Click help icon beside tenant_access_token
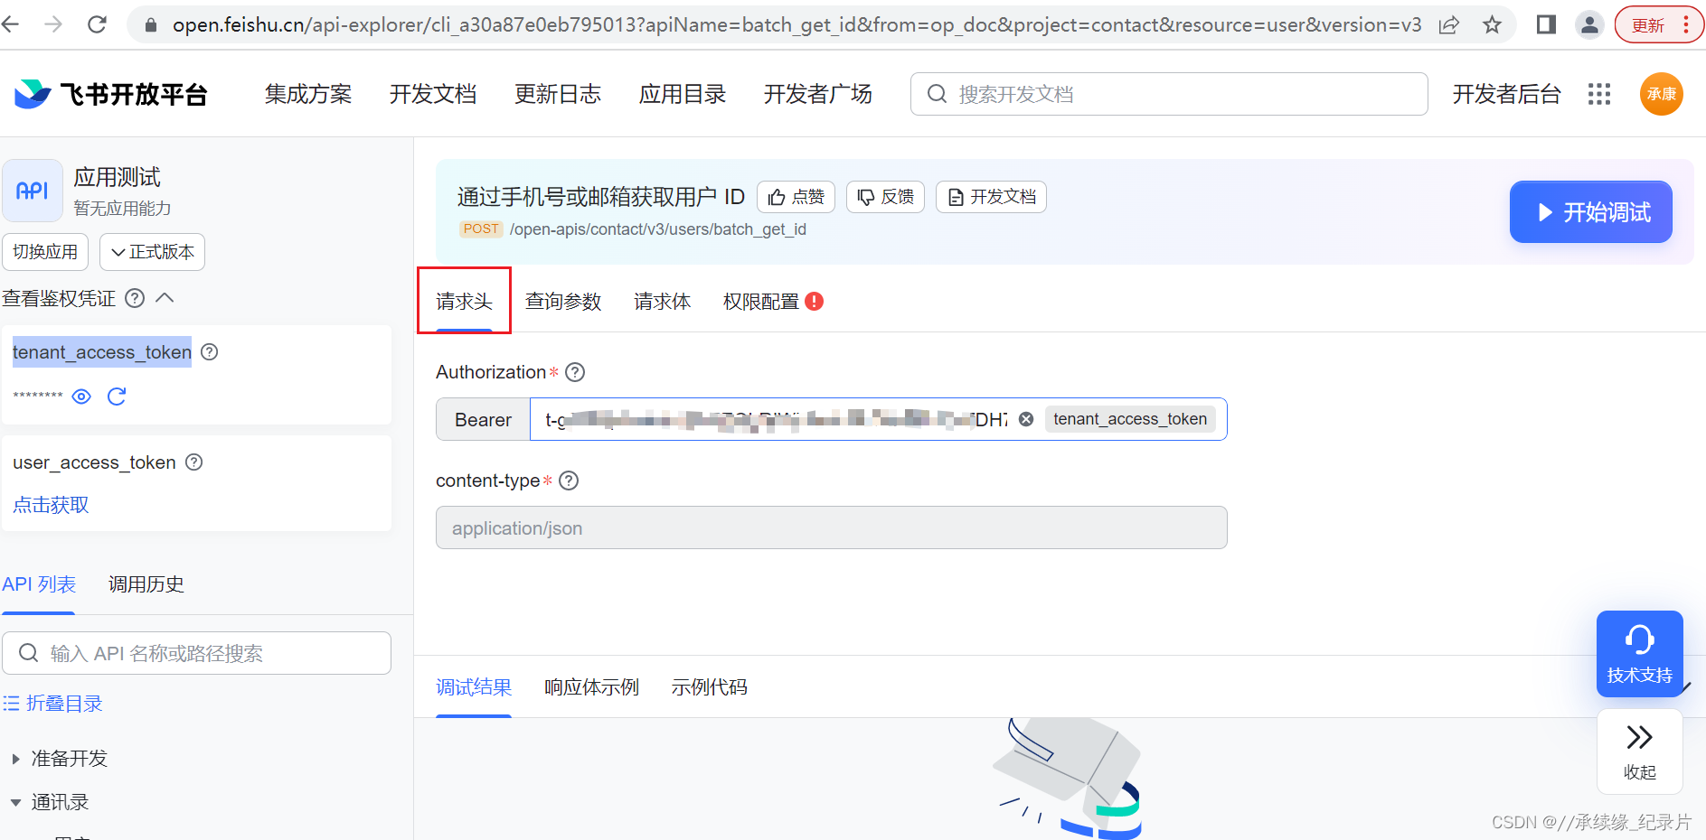 [x=209, y=352]
